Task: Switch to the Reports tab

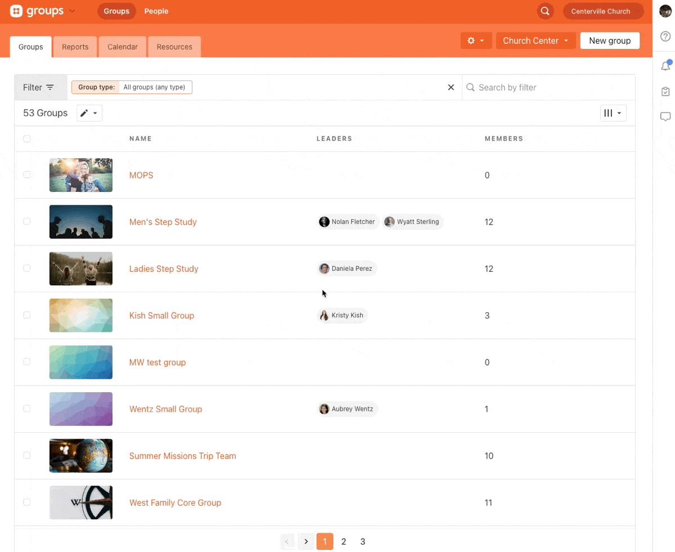Action: [75, 47]
